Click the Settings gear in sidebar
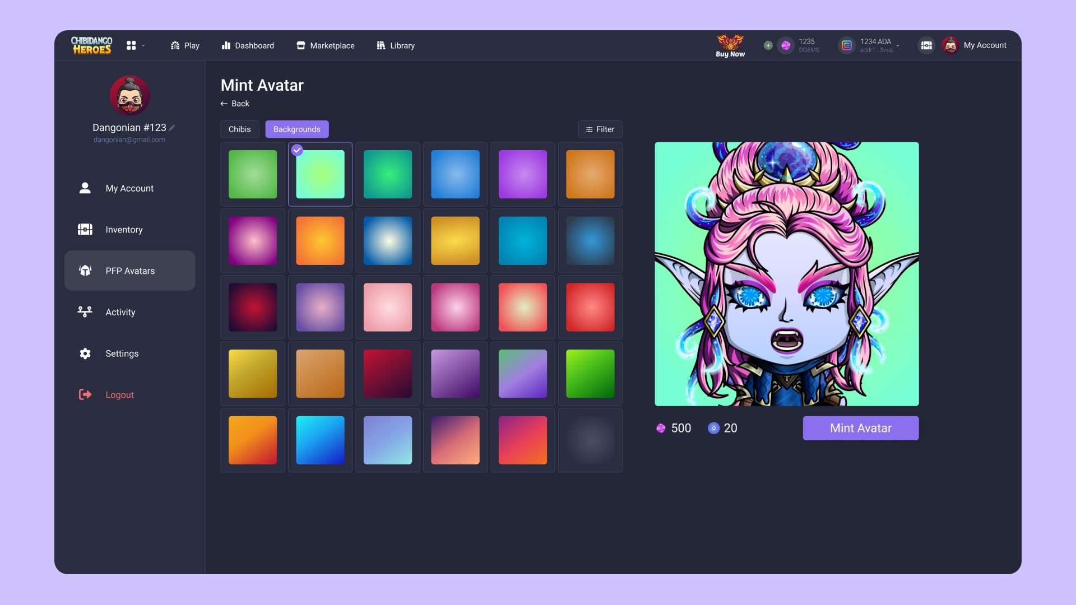 point(85,353)
